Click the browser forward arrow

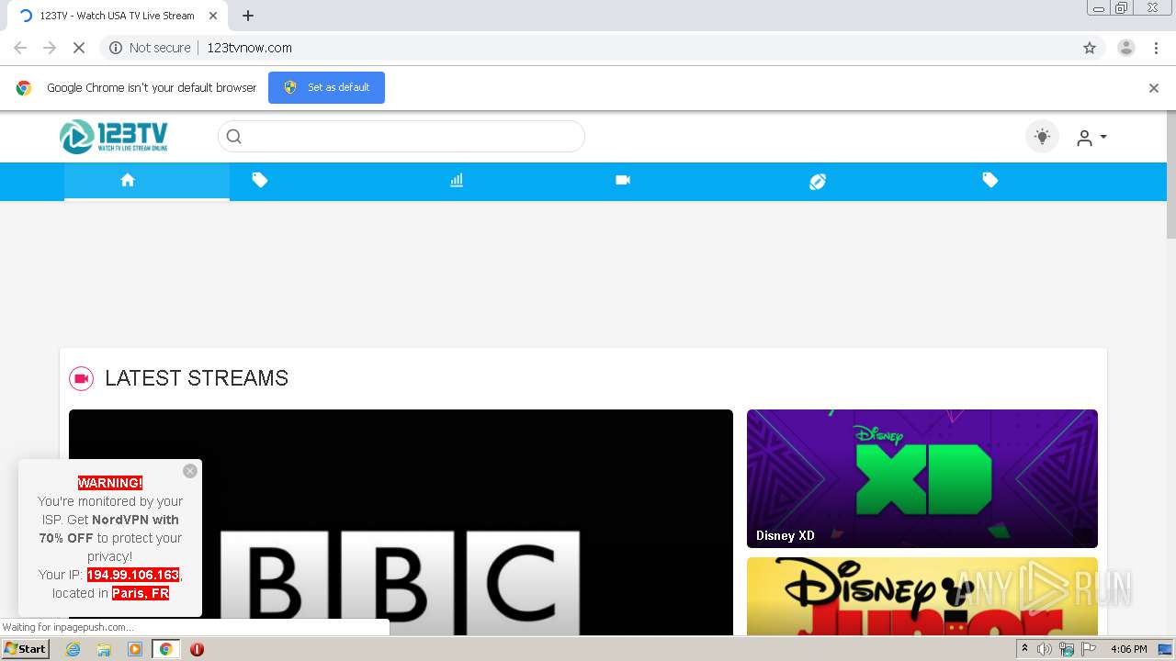coord(50,48)
